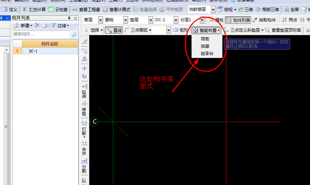The image size is (310, 185).
Task: Expand the 分层1 layer dropdown
Action: point(202,20)
